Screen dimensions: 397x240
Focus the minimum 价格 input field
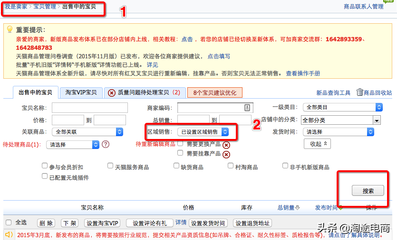(x=68, y=120)
